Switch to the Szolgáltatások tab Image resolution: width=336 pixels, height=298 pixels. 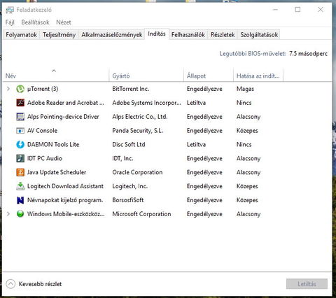pos(259,35)
